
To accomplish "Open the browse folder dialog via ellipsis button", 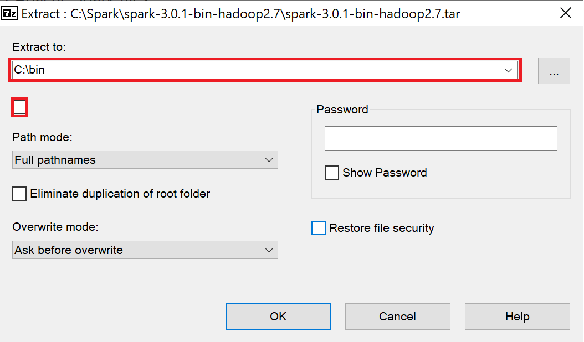I will click(554, 70).
